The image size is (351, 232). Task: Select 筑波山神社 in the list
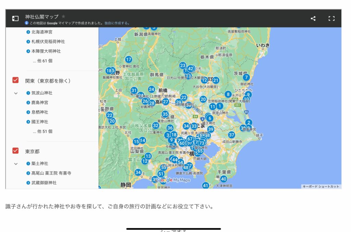point(41,93)
